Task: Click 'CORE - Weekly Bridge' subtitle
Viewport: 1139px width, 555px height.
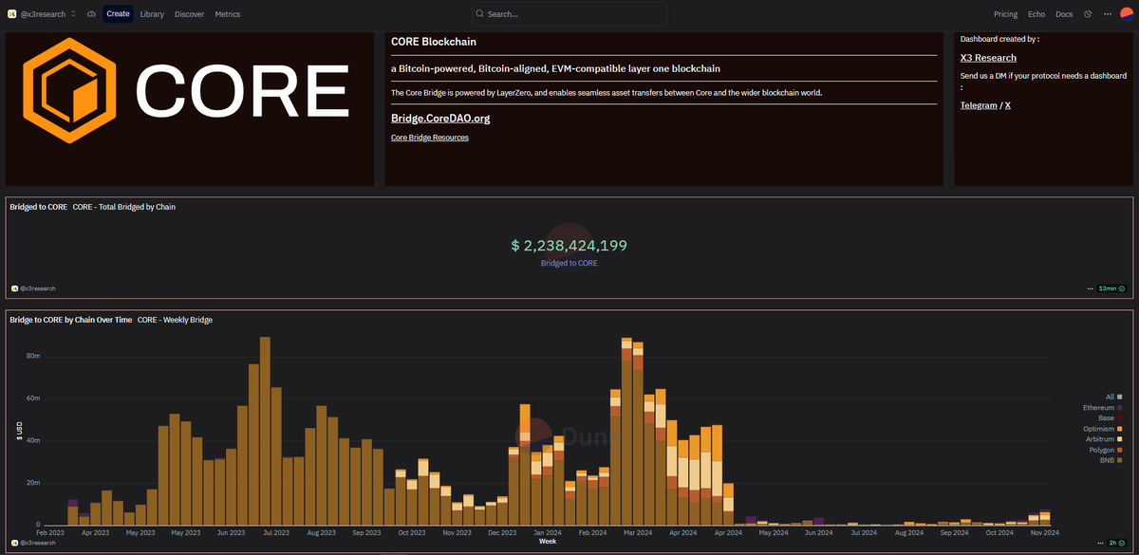Action: click(x=175, y=320)
